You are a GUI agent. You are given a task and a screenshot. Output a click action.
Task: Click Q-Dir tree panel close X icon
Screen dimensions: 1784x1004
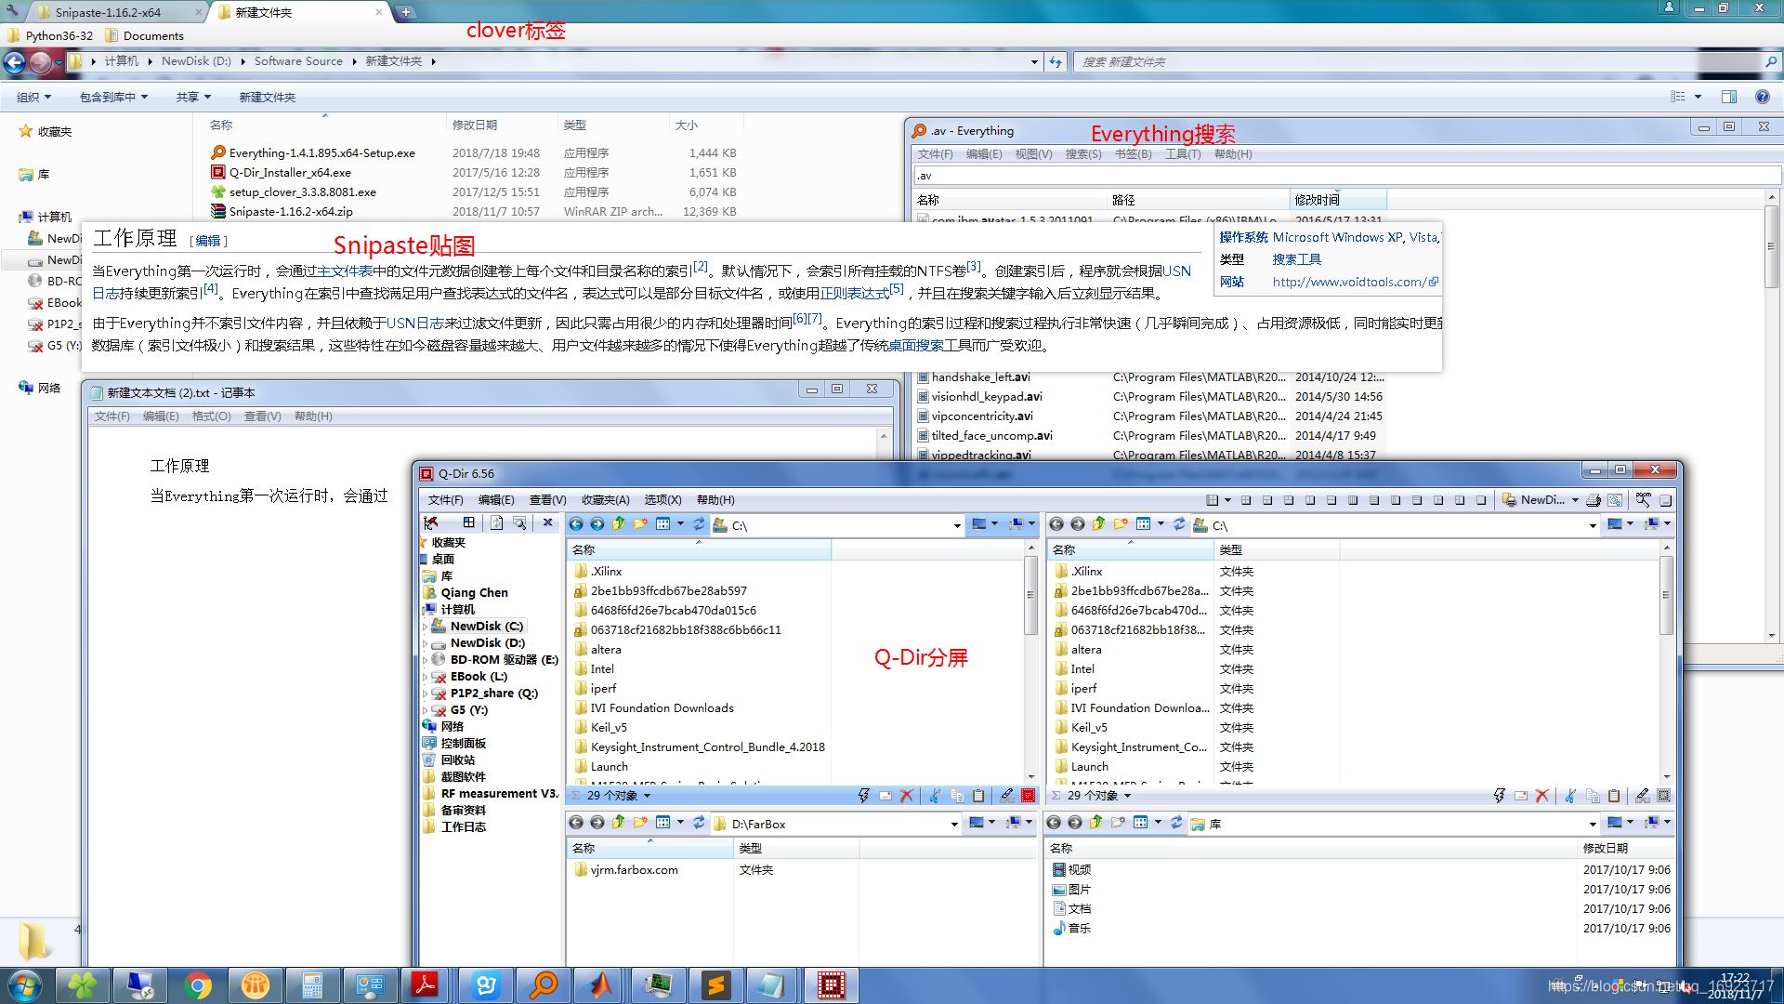[548, 523]
